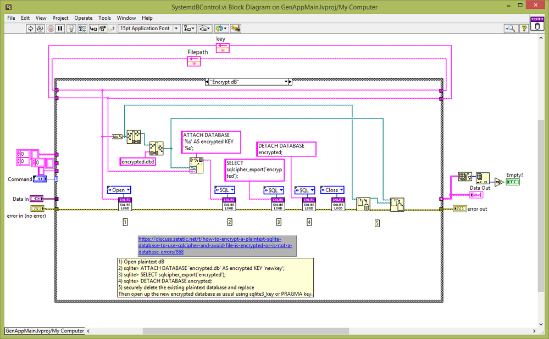The width and height of the screenshot is (549, 339).
Task: Click the Clean Up Diagram icon
Action: tap(236, 28)
